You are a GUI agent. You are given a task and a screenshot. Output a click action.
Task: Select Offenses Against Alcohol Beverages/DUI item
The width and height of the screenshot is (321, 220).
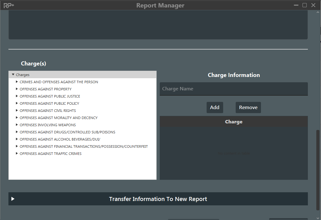pos(60,139)
